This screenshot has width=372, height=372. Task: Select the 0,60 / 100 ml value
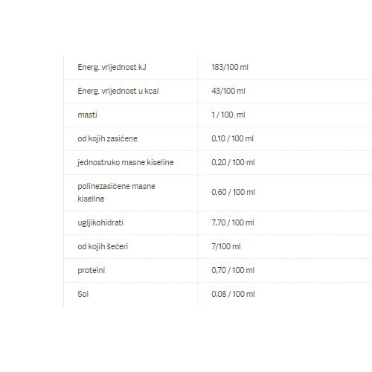tap(233, 192)
